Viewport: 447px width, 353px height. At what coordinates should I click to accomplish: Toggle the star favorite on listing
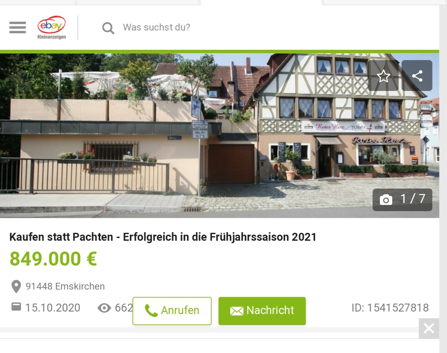(x=383, y=76)
